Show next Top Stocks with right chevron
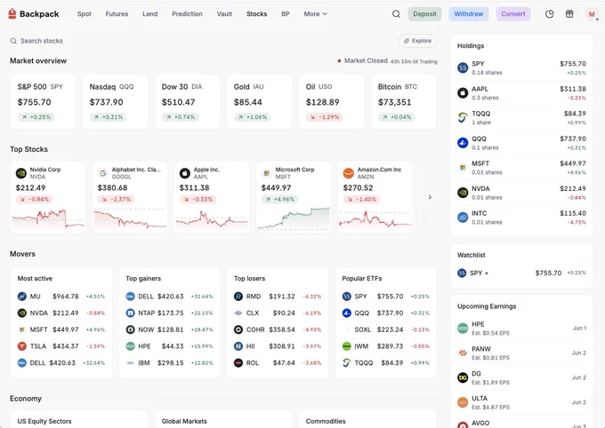This screenshot has height=428, width=605. coord(430,197)
